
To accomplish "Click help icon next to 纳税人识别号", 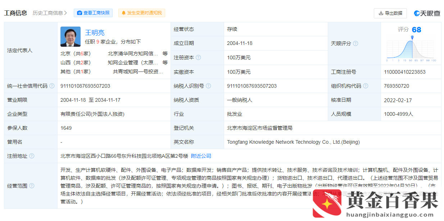I will pos(208,86).
